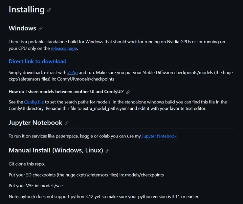
Task: Click the pytorch python 3.12 note text
Action: 104,197
